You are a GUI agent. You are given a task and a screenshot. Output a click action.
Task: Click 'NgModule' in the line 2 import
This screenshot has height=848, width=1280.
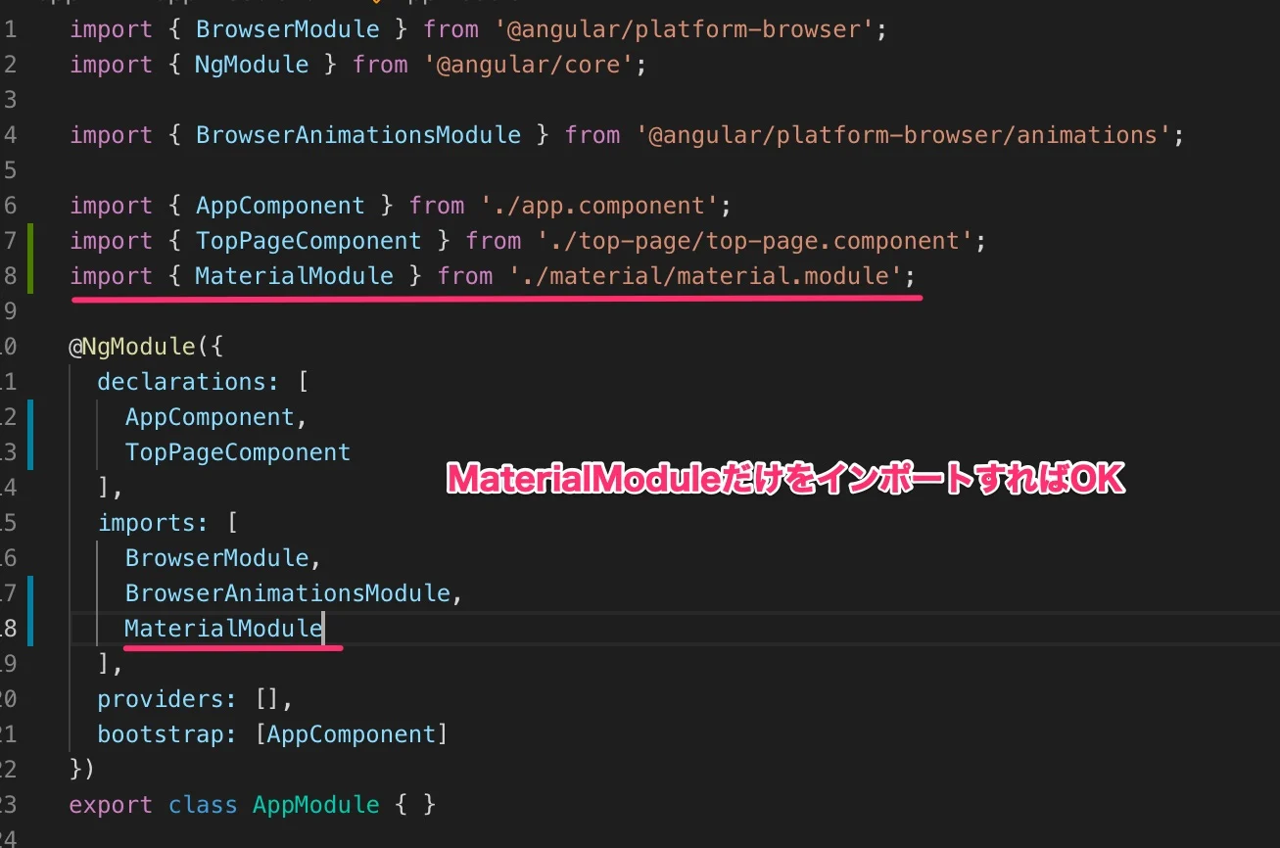[x=252, y=65]
